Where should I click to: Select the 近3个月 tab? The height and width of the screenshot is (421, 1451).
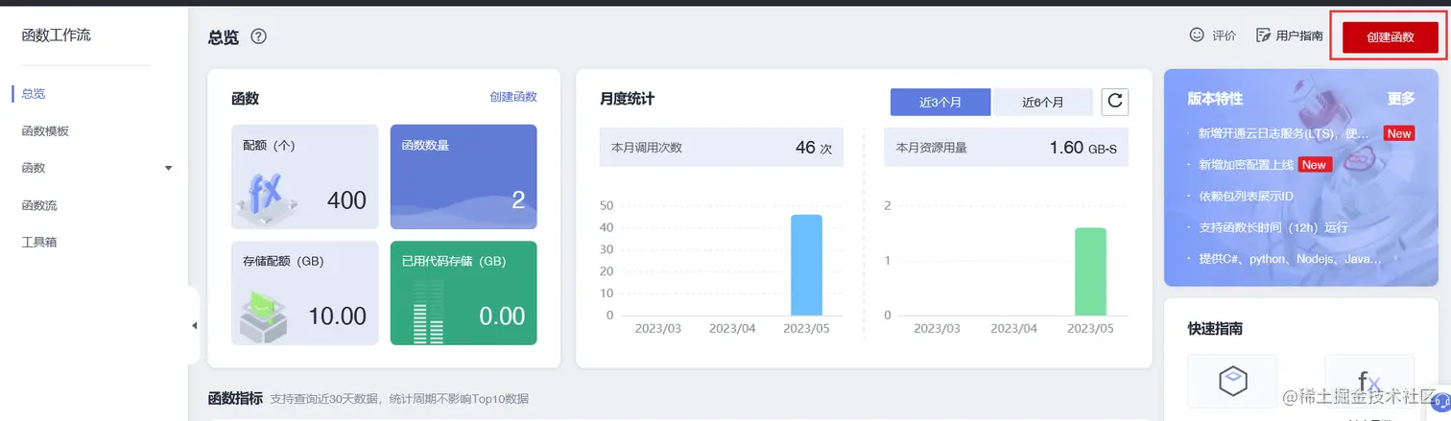click(940, 102)
